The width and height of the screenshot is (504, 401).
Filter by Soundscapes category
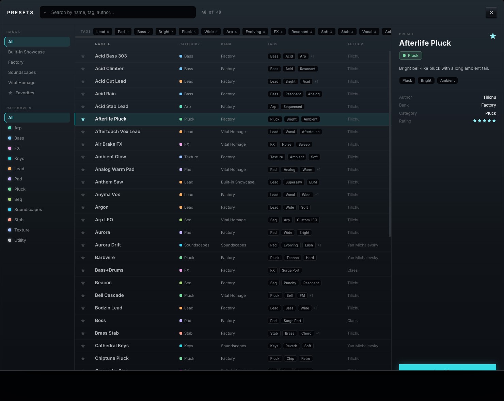point(37,210)
